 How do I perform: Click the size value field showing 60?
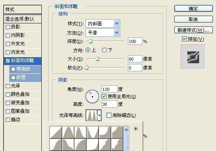(135, 59)
